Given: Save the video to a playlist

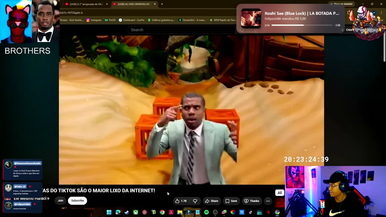Looking at the screenshot, I should (231, 201).
